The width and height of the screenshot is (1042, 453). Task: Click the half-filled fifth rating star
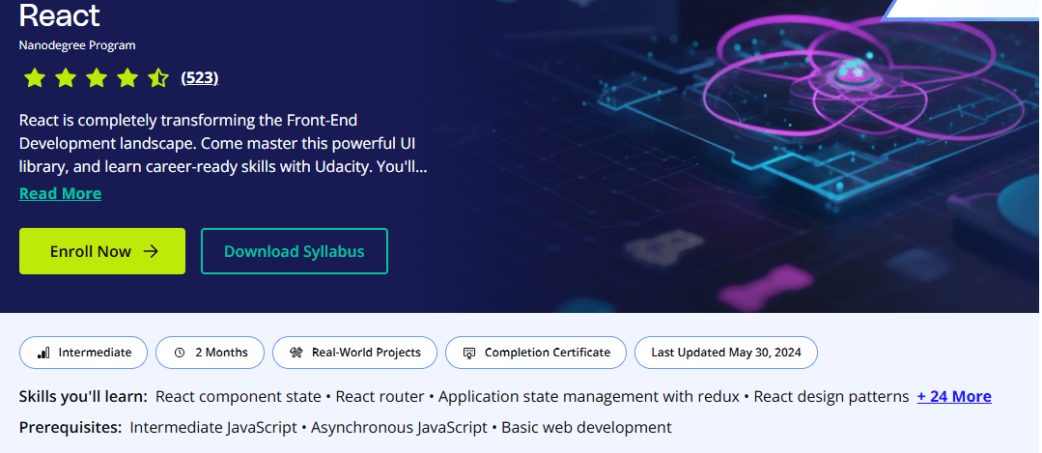click(x=158, y=78)
